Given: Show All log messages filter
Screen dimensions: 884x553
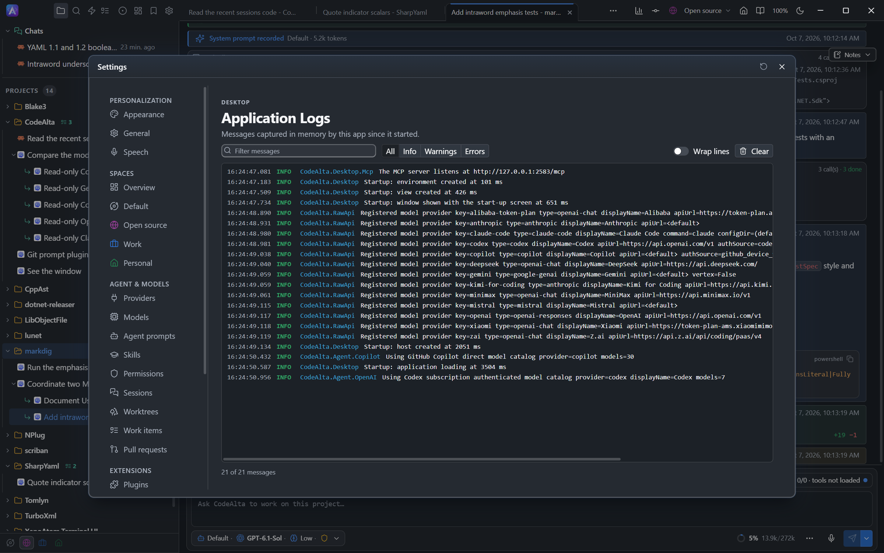Looking at the screenshot, I should 390,152.
